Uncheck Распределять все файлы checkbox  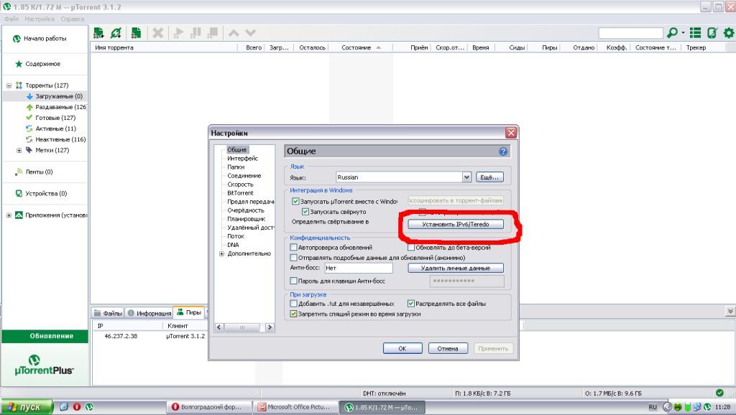click(411, 304)
